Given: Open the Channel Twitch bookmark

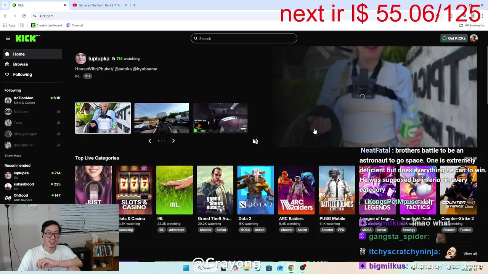Looking at the screenshot, I should (74, 25).
